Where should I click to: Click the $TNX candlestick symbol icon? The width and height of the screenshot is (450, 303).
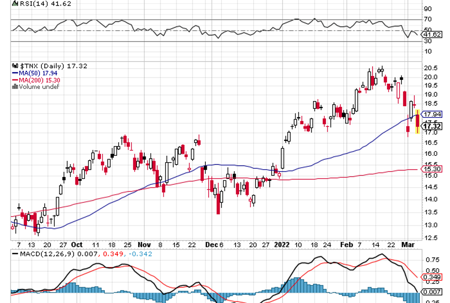[14, 66]
